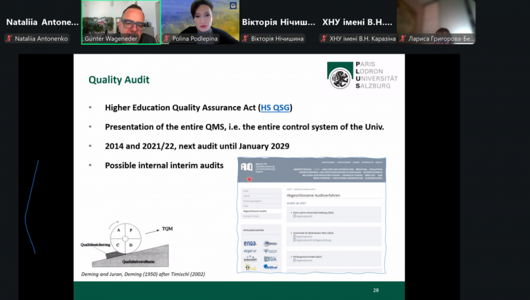Screen dimensions: 530x300
Task: Click the Paris Lodron Universität Salzburg logo
Action: [x=362, y=75]
